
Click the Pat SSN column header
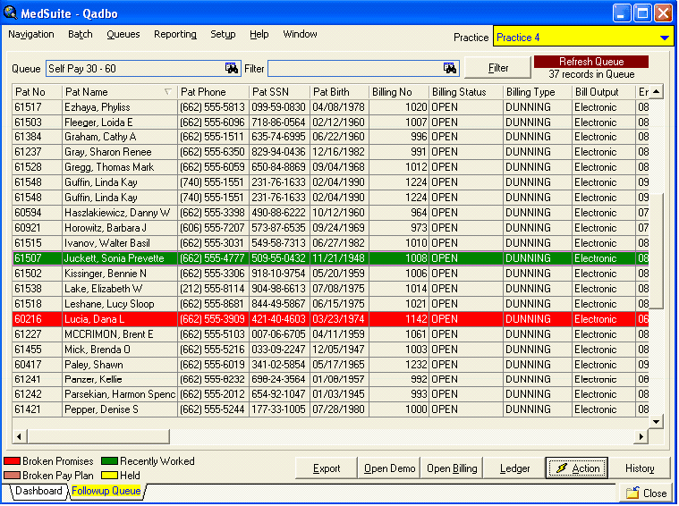click(279, 92)
